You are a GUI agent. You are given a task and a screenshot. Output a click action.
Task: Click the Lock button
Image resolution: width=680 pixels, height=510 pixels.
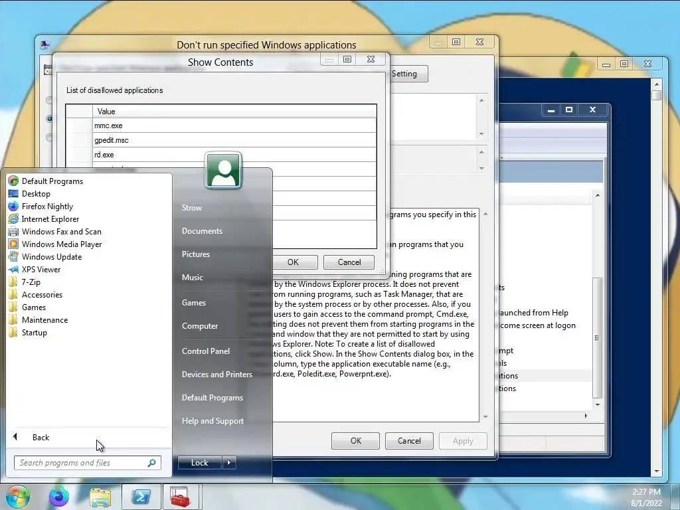199,463
